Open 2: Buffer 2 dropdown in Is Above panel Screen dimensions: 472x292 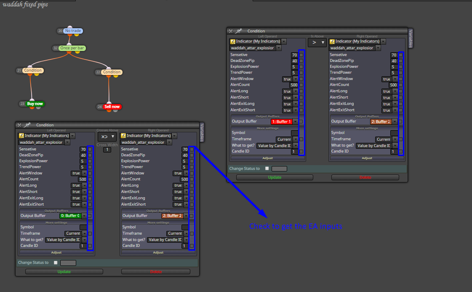tap(384, 122)
